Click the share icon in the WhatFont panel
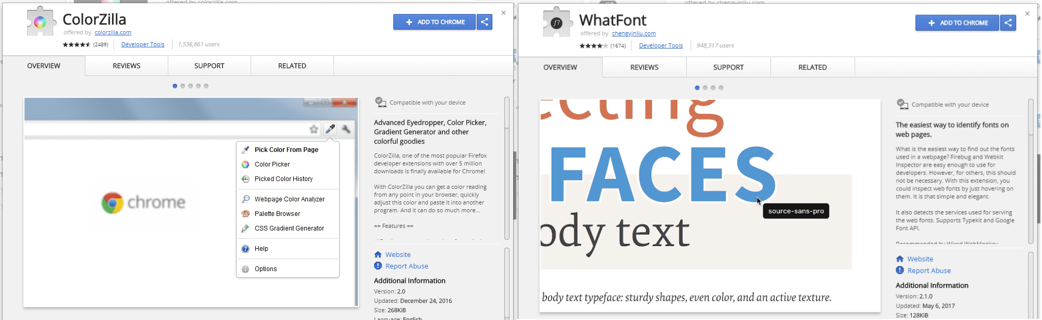The height and width of the screenshot is (320, 1042). (x=1008, y=23)
